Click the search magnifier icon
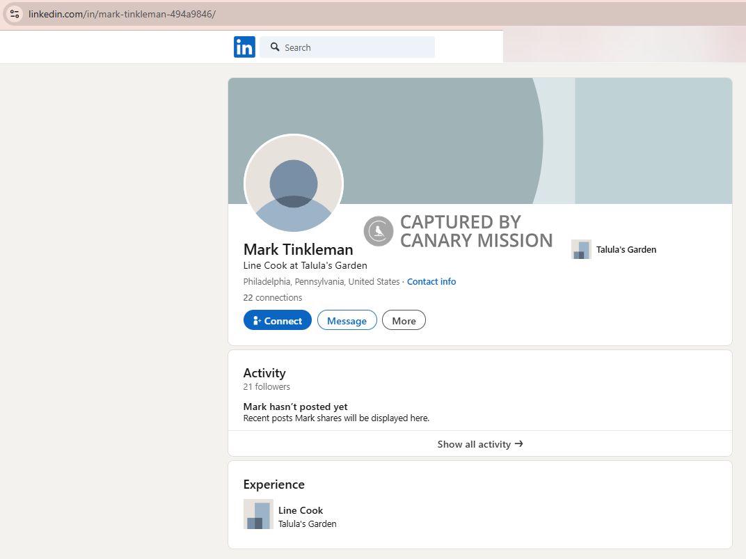The height and width of the screenshot is (559, 746). tap(275, 47)
